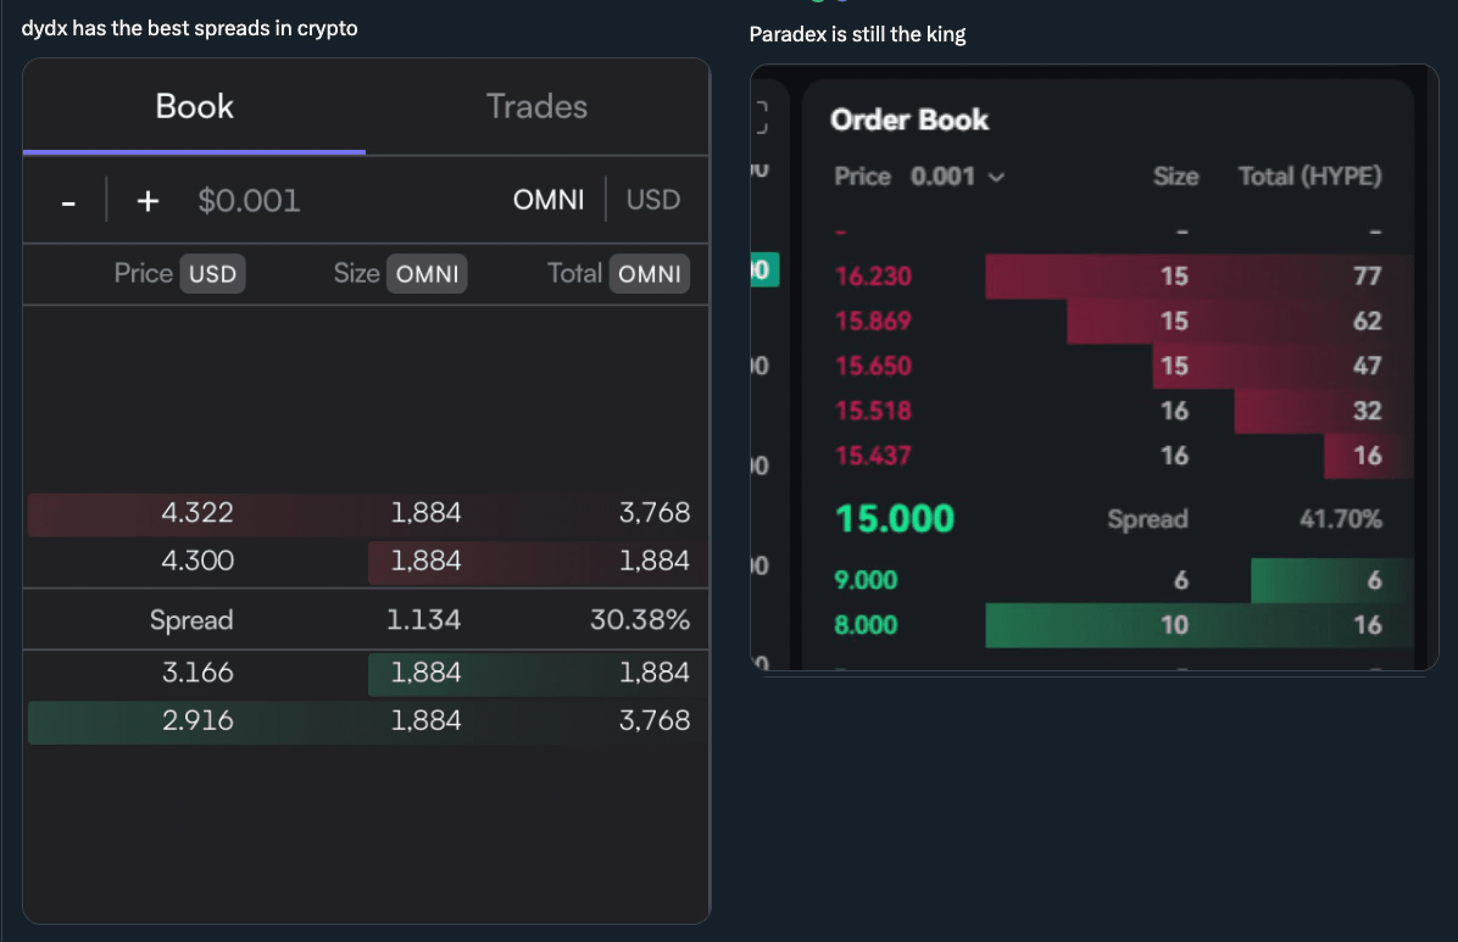Click the 3.166 bid price
Viewport: 1458px width, 942px height.
tap(197, 672)
